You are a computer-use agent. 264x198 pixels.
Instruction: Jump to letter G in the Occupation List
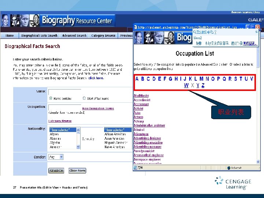[x=170, y=78]
